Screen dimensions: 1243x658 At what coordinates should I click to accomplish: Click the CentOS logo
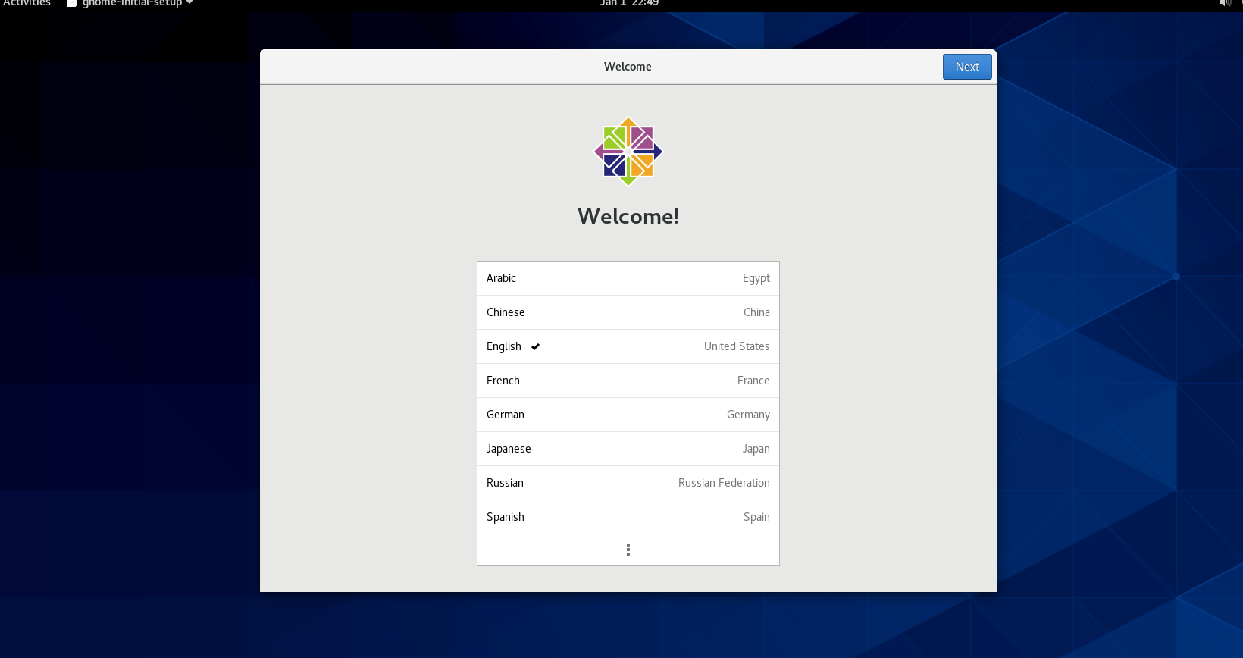[x=628, y=152]
